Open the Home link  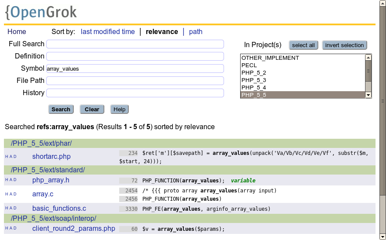point(17,32)
